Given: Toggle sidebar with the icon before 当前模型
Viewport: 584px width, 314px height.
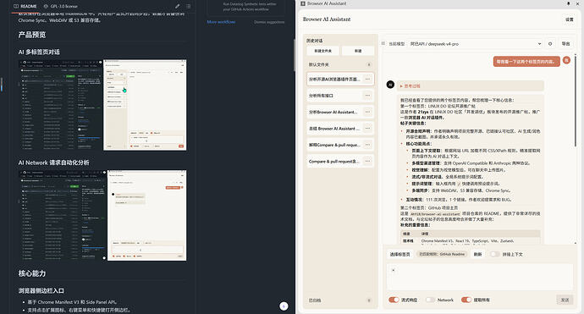Looking at the screenshot, I should tap(383, 43).
